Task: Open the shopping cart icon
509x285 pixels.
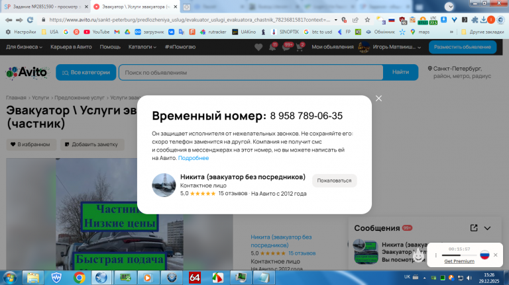Action: (300, 47)
